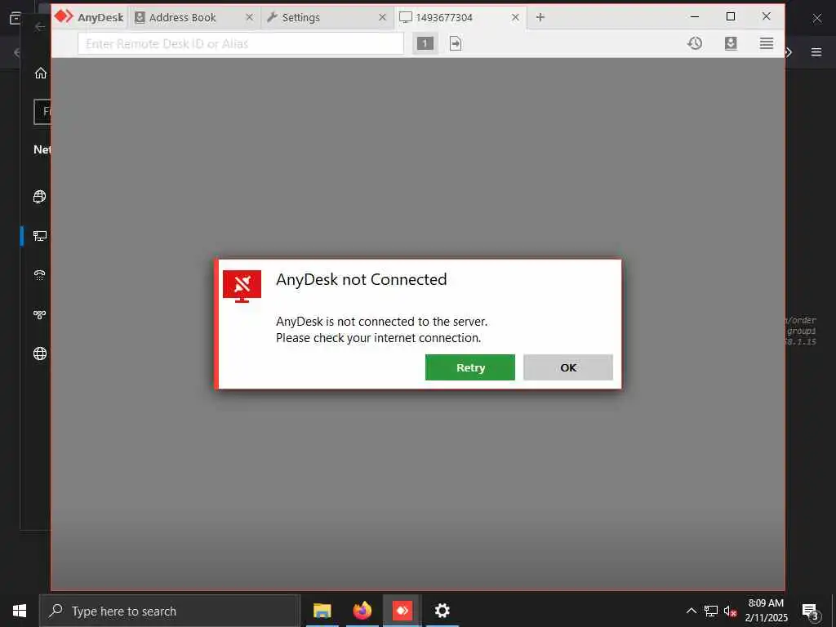836x627 pixels.
Task: Add a new tab with plus icon
Action: [540, 18]
